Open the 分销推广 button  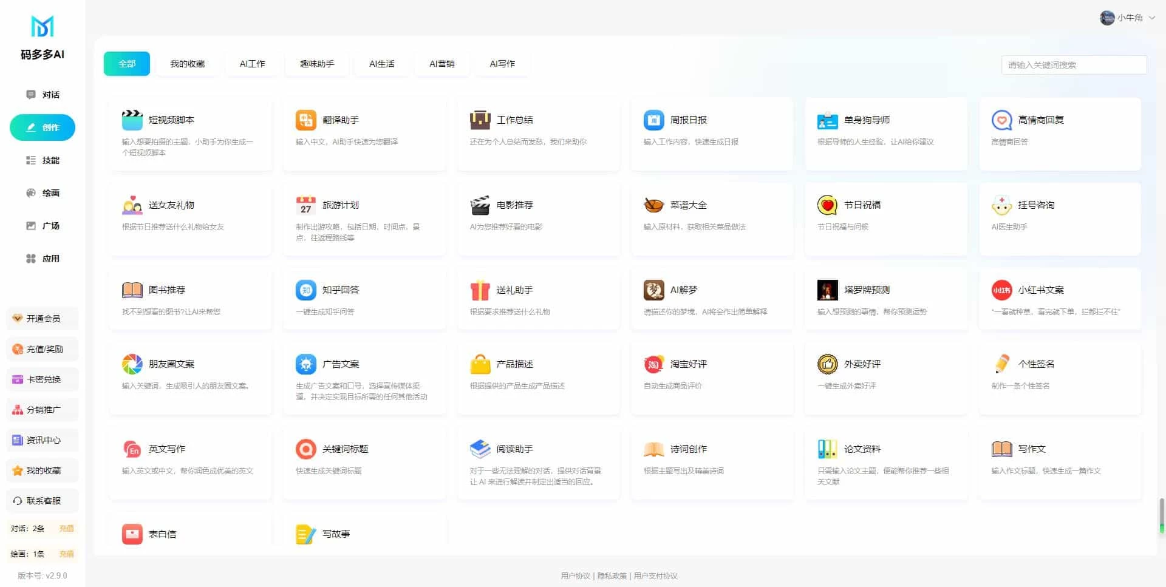point(43,410)
